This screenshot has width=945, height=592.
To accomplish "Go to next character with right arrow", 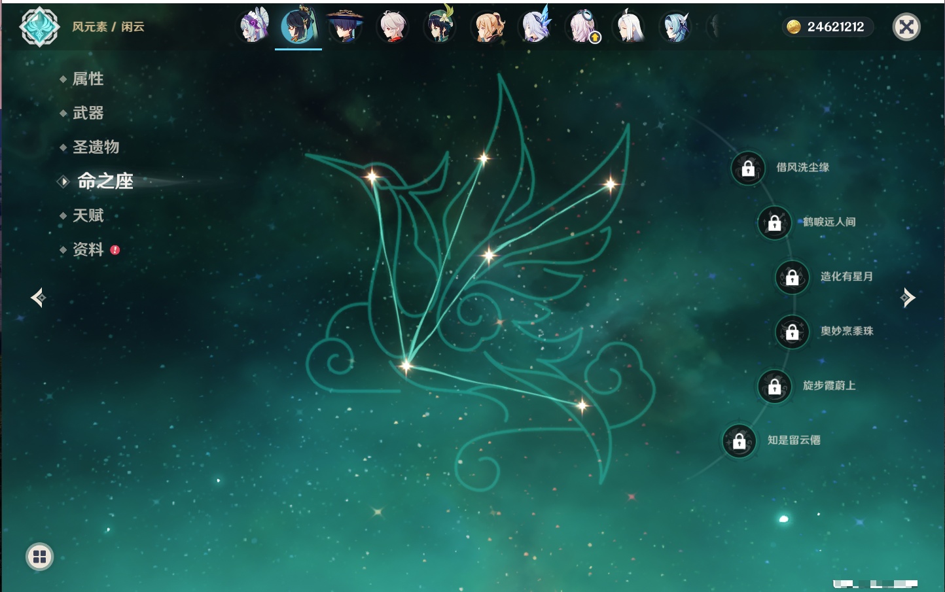I will 908,298.
